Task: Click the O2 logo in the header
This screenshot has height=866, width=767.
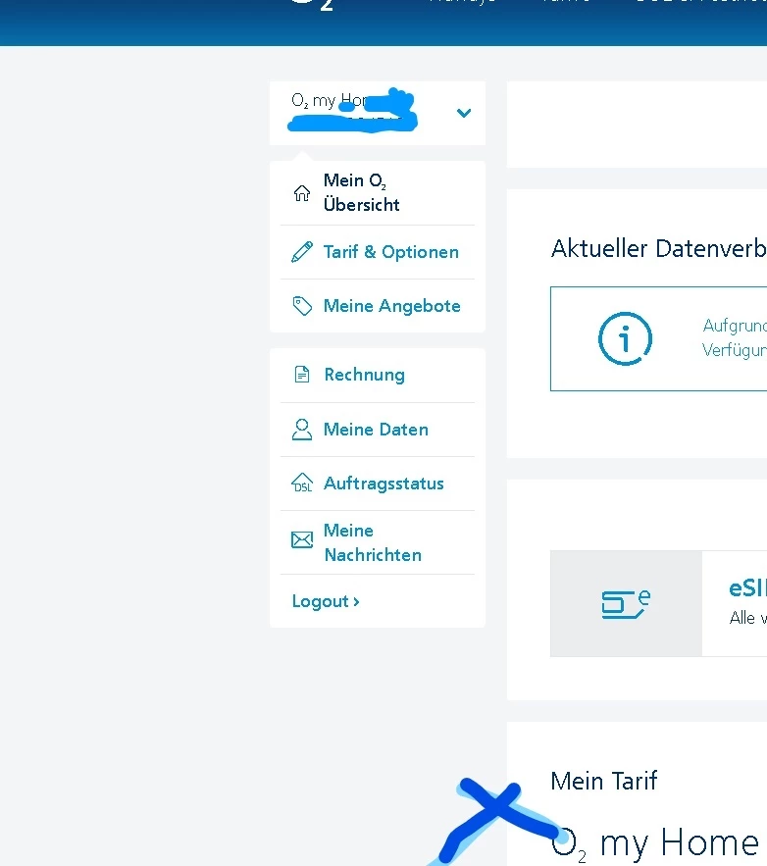Action: coord(312,5)
